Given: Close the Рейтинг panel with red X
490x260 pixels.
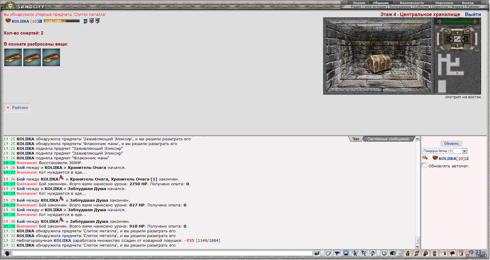Looking at the screenshot, I should (8, 108).
